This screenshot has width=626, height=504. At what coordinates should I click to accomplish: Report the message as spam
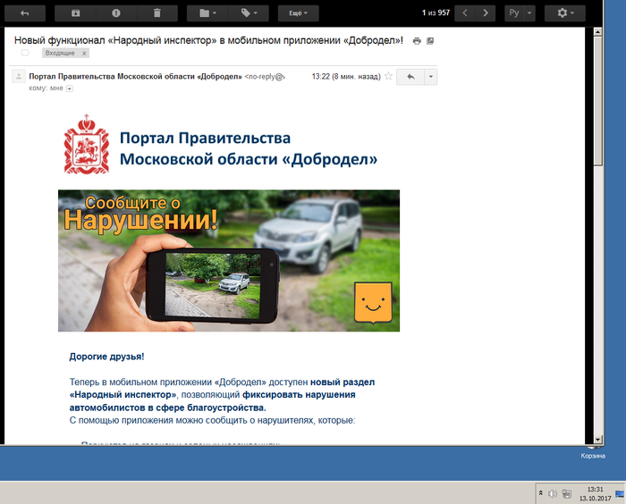point(116,13)
